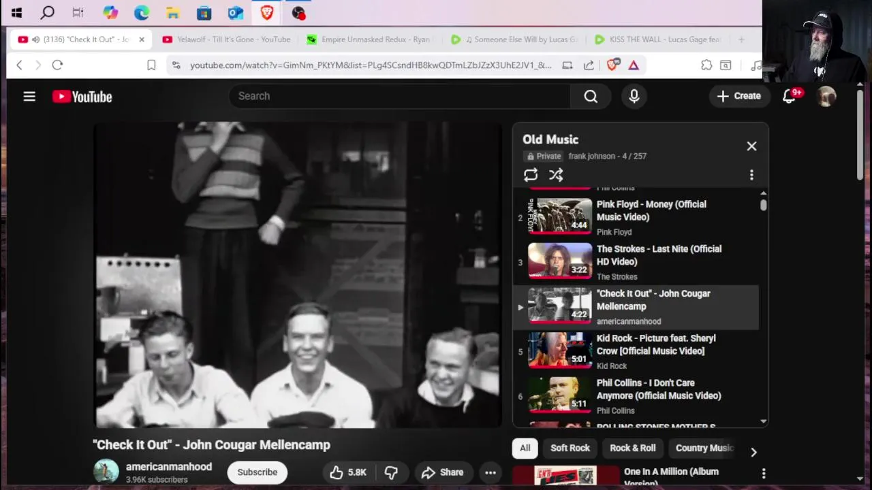Image resolution: width=872 pixels, height=490 pixels.
Task: Close the Check It Out browser tab
Action: [x=142, y=39]
